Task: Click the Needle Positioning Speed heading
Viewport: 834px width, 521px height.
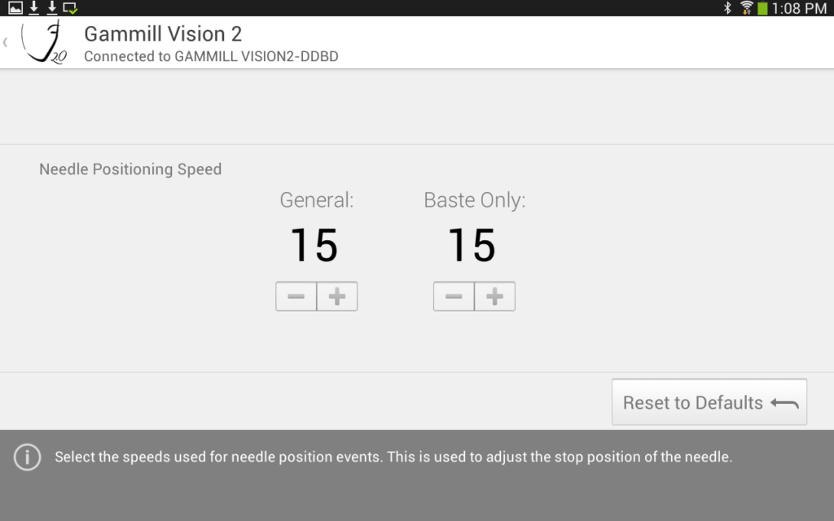Action: pyautogui.click(x=130, y=169)
